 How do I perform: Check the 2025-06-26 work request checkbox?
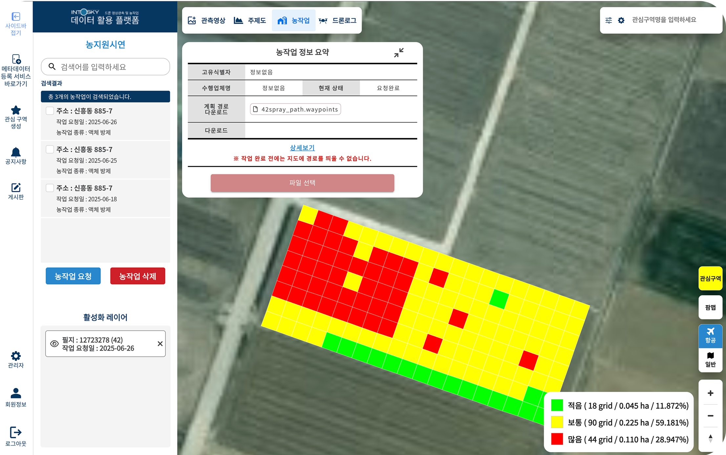coord(50,111)
